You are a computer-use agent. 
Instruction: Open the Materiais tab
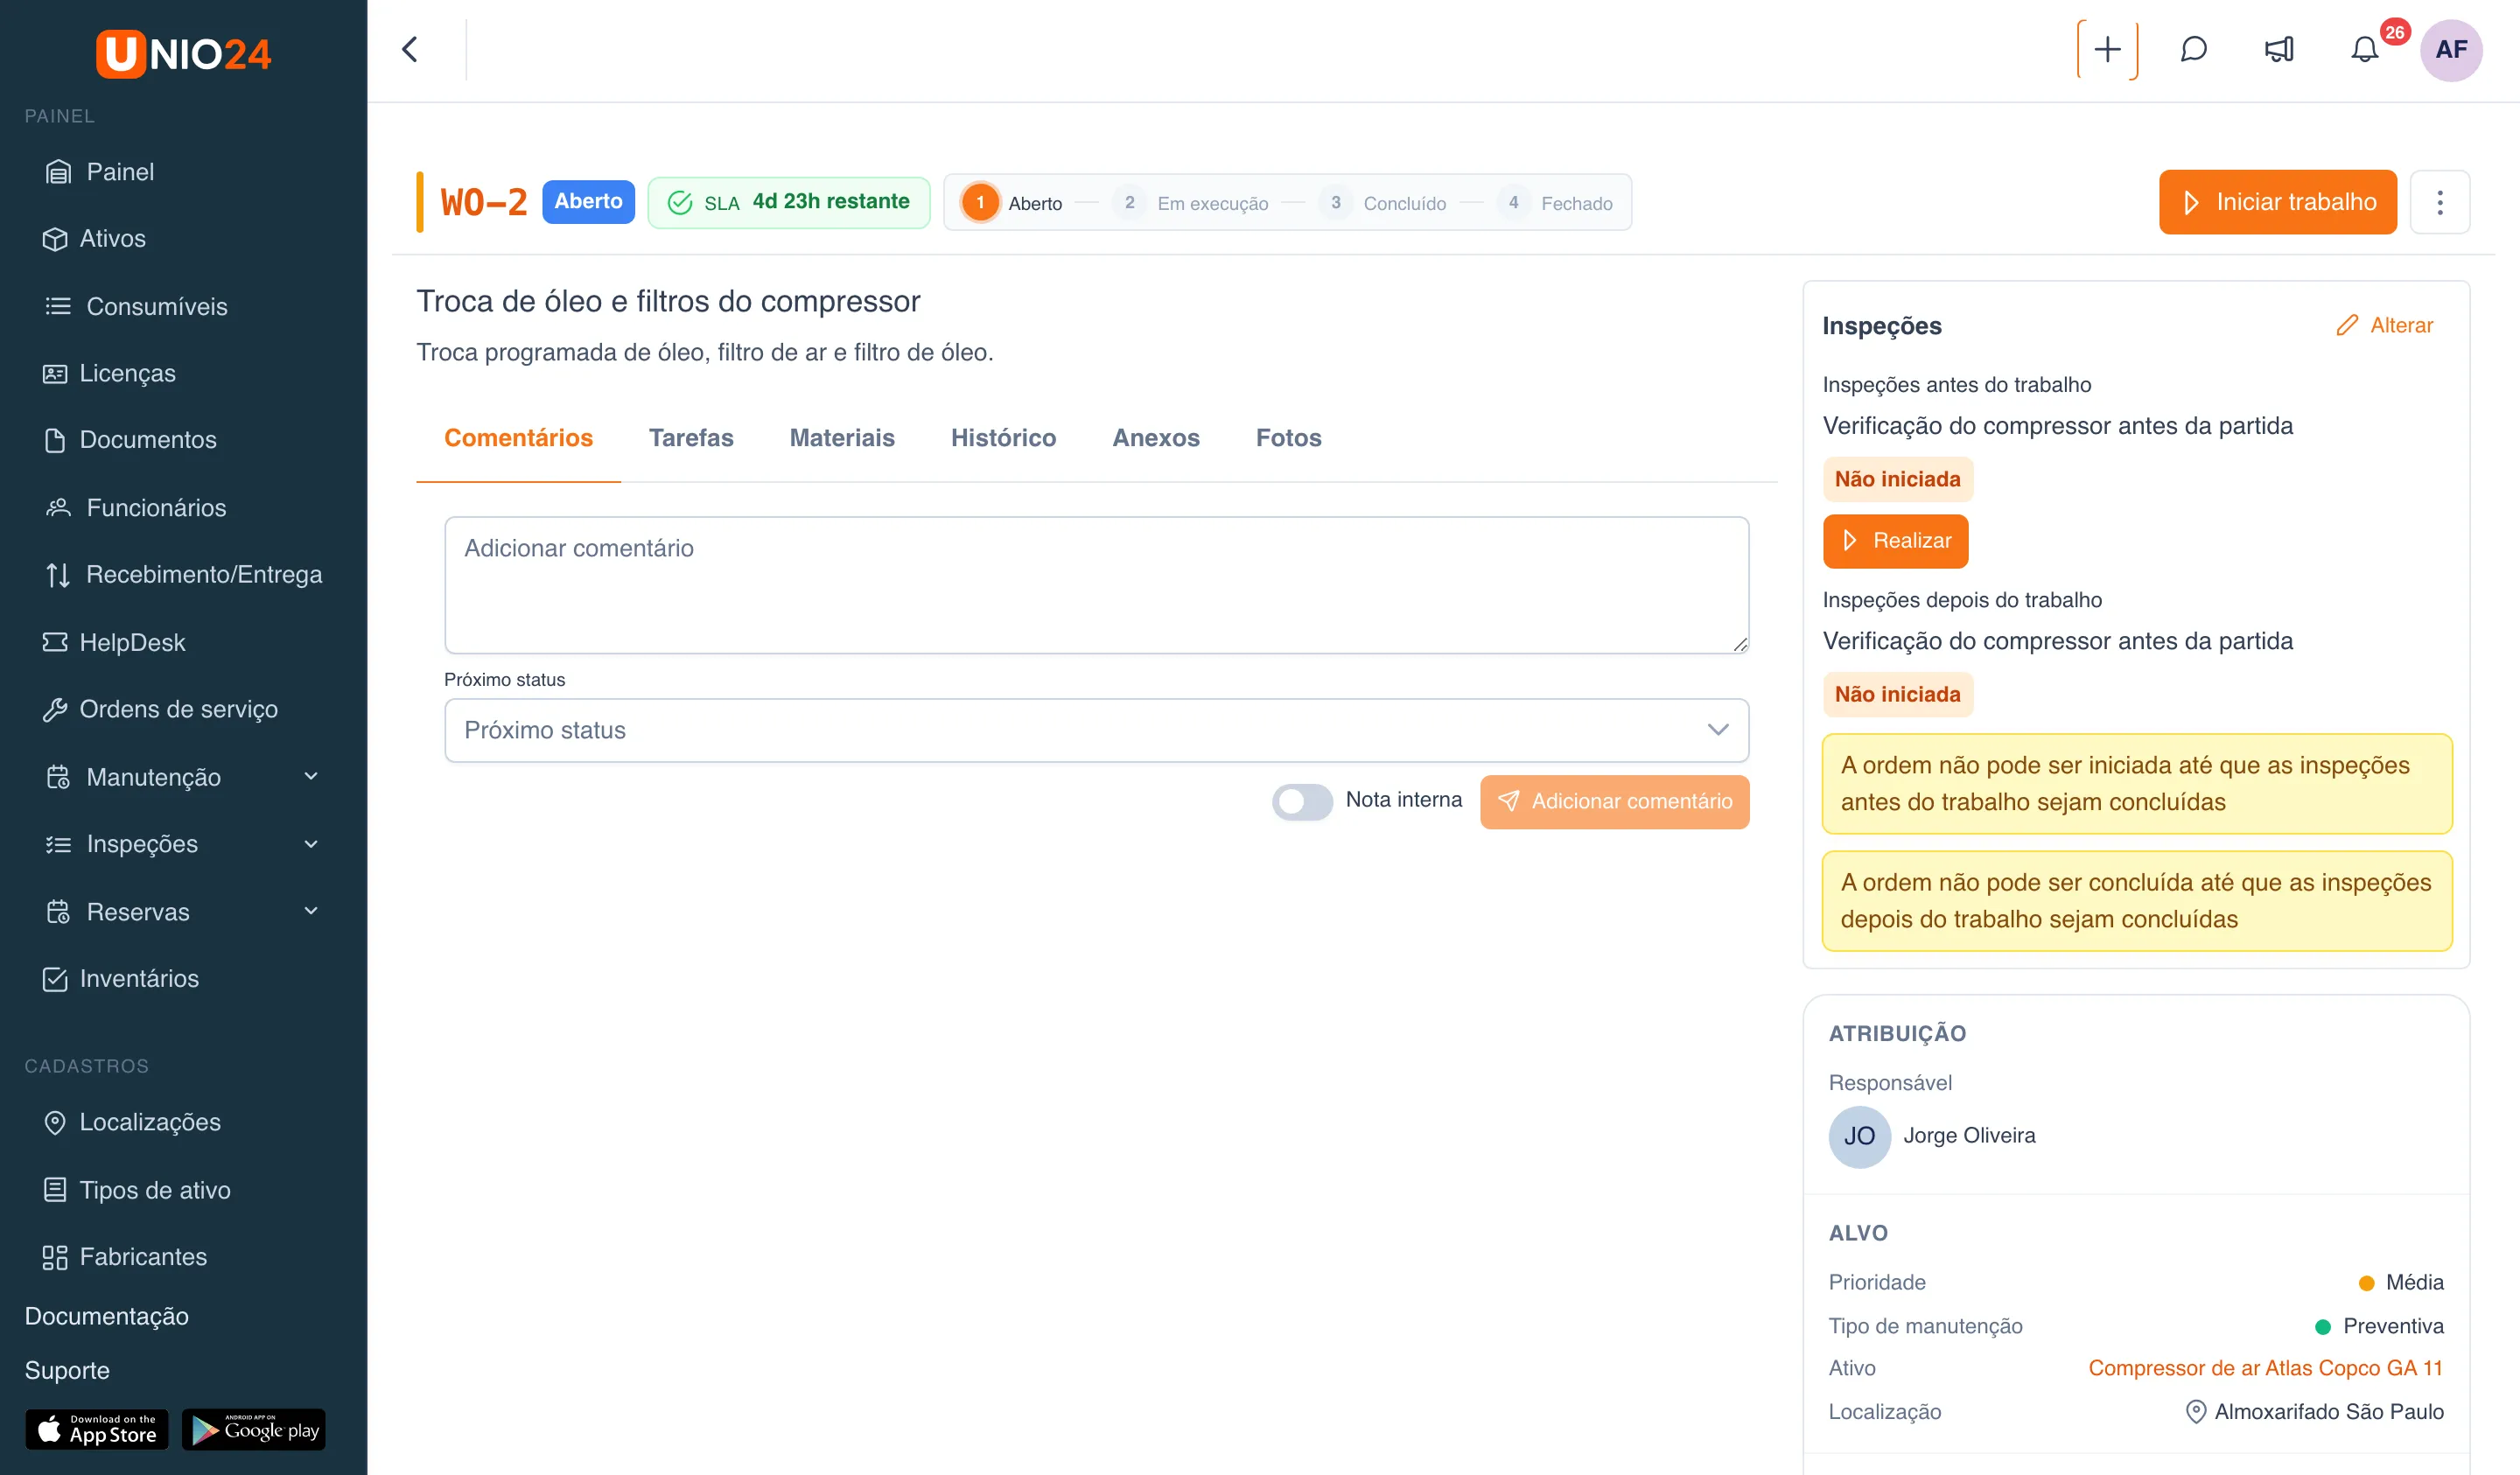point(842,439)
